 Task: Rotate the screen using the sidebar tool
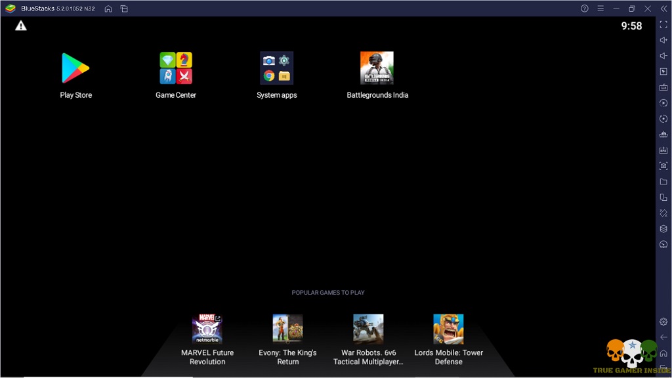click(663, 118)
